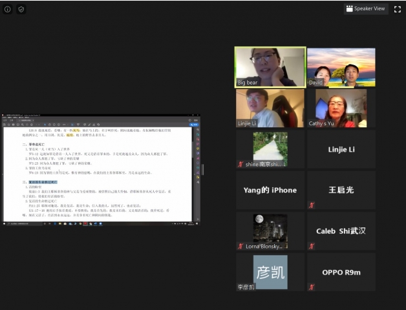The width and height of the screenshot is (406, 310).
Task: Click divider handle between share and gallery
Action: 202,169
